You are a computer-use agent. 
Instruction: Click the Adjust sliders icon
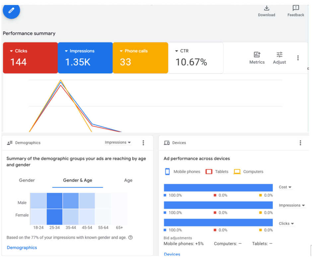[x=279, y=55]
